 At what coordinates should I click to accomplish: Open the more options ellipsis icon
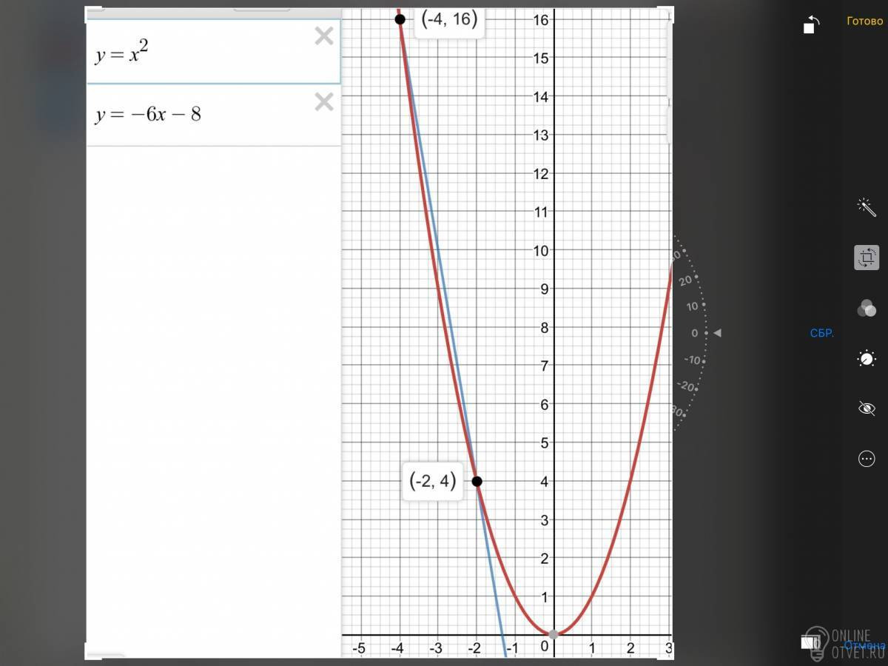867,459
